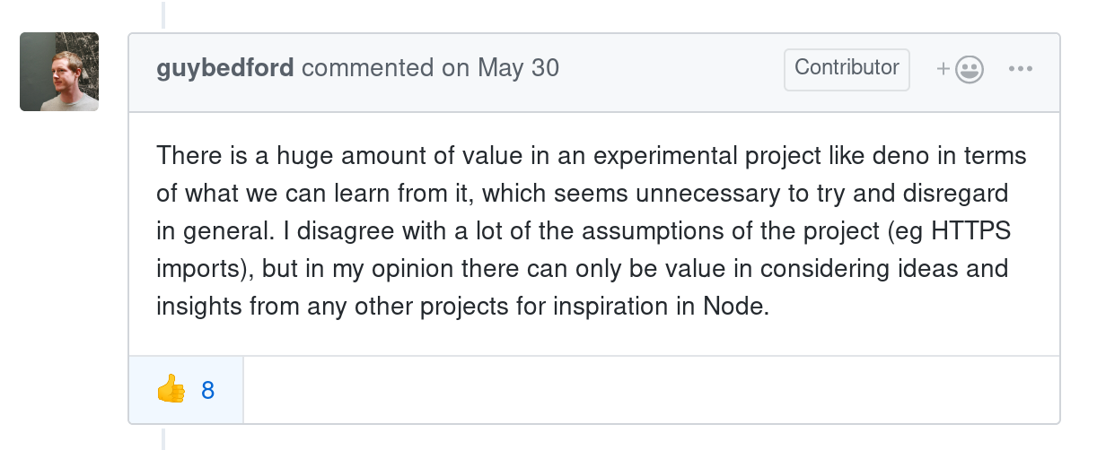The image size is (1097, 450).
Task: Click the empty reactions bar beside the thumbs up
Action: point(651,390)
